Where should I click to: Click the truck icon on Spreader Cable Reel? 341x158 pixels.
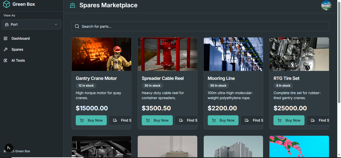(181, 120)
